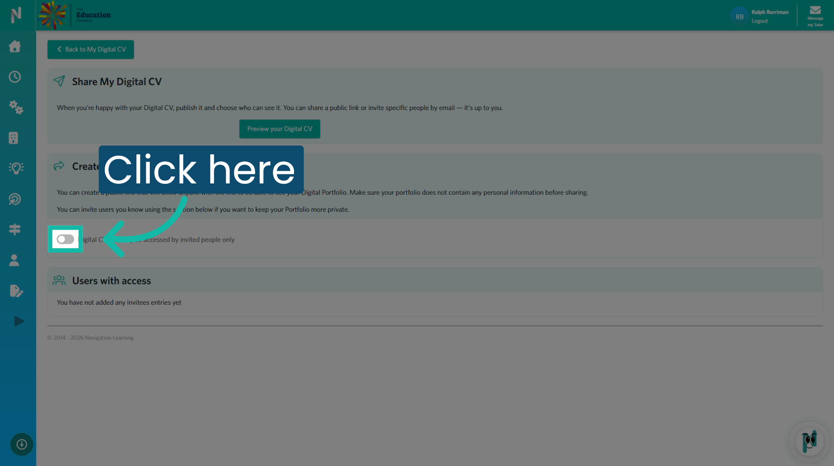Click the Education Company logo
Image resolution: width=834 pixels, height=466 pixels.
[75, 15]
